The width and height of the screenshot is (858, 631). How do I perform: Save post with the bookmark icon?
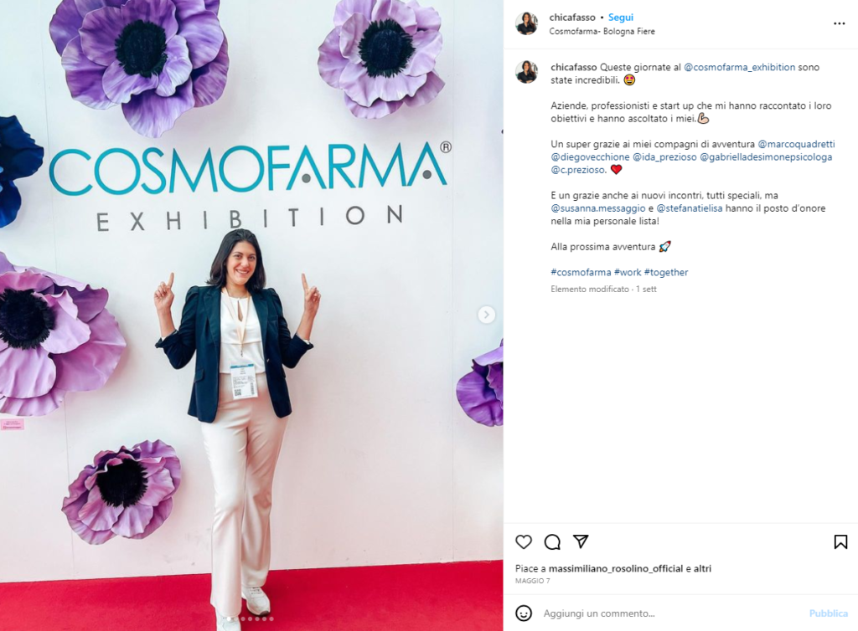(840, 542)
